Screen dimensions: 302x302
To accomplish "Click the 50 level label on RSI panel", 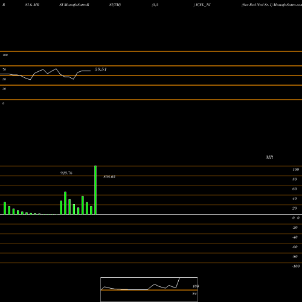I will click(4, 79).
